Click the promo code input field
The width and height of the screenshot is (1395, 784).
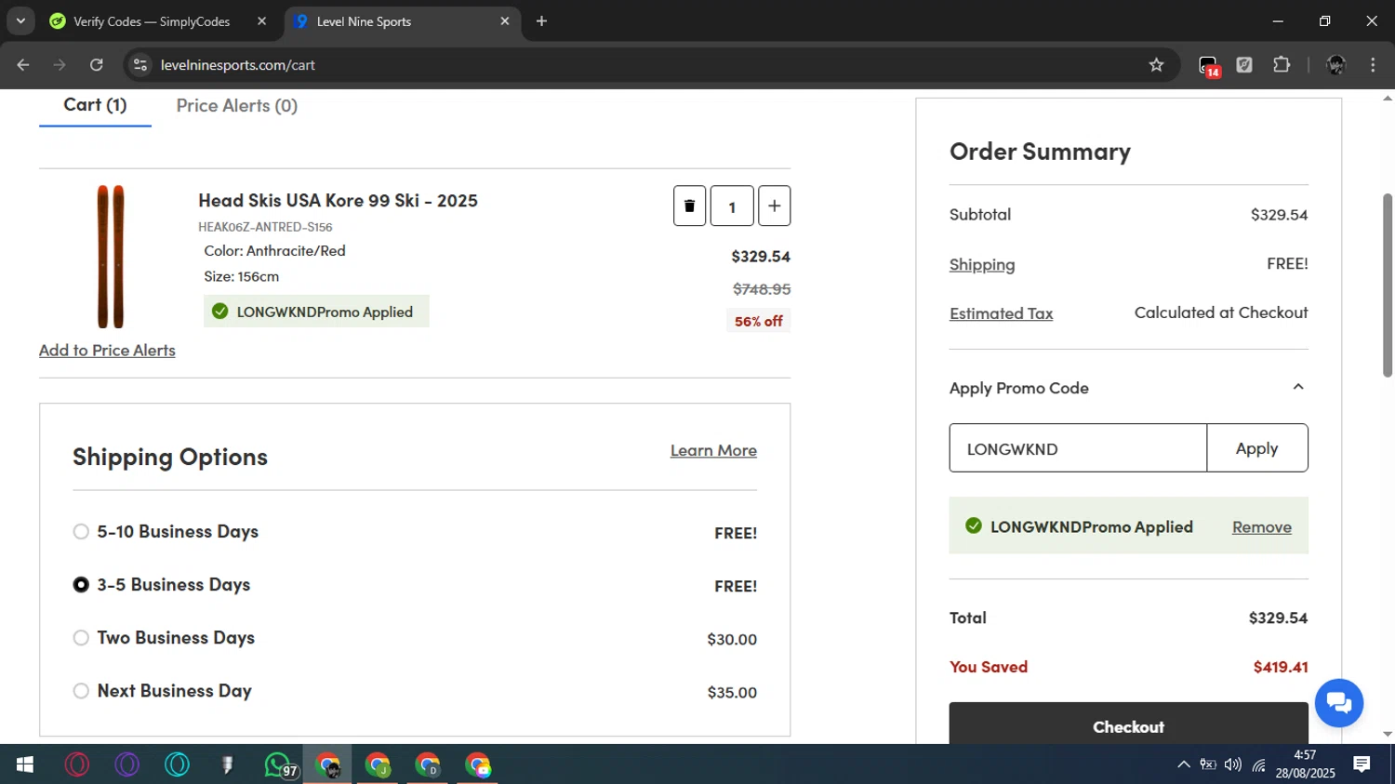pyautogui.click(x=1078, y=448)
